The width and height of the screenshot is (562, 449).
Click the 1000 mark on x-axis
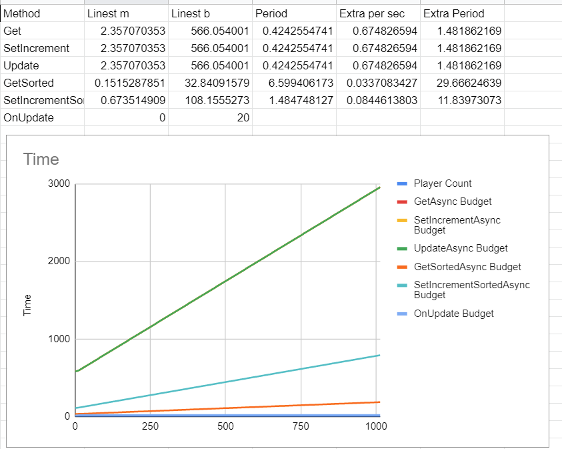pos(377,426)
